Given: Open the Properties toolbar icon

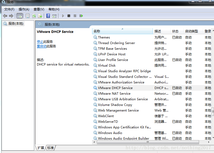Looking at the screenshot, I should coord(27,16).
